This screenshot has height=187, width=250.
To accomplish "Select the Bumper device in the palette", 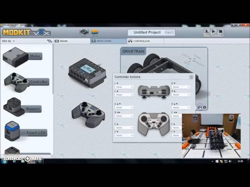I will coord(22,107).
